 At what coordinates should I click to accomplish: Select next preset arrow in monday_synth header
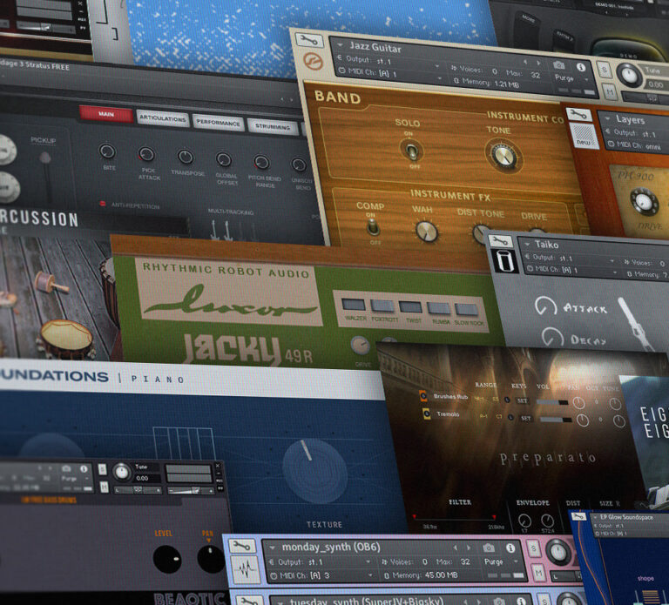tap(469, 548)
